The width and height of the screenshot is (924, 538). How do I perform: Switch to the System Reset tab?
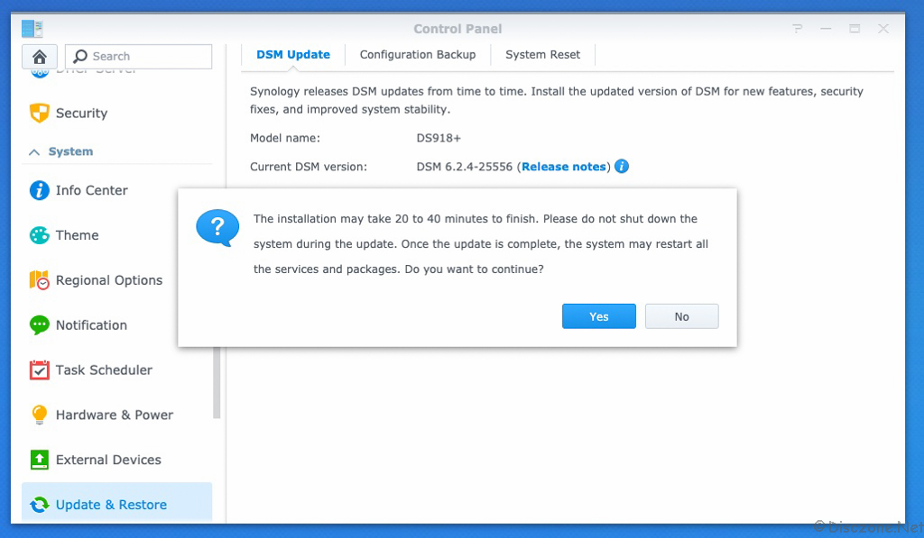pos(542,55)
